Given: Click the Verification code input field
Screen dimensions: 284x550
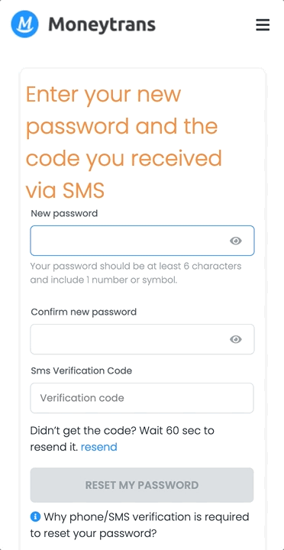Looking at the screenshot, I should pyautogui.click(x=142, y=398).
